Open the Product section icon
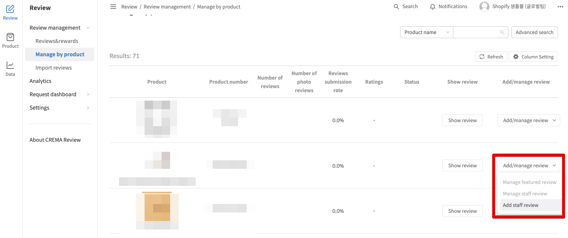Viewport: 568px width, 238px height. coord(10,41)
